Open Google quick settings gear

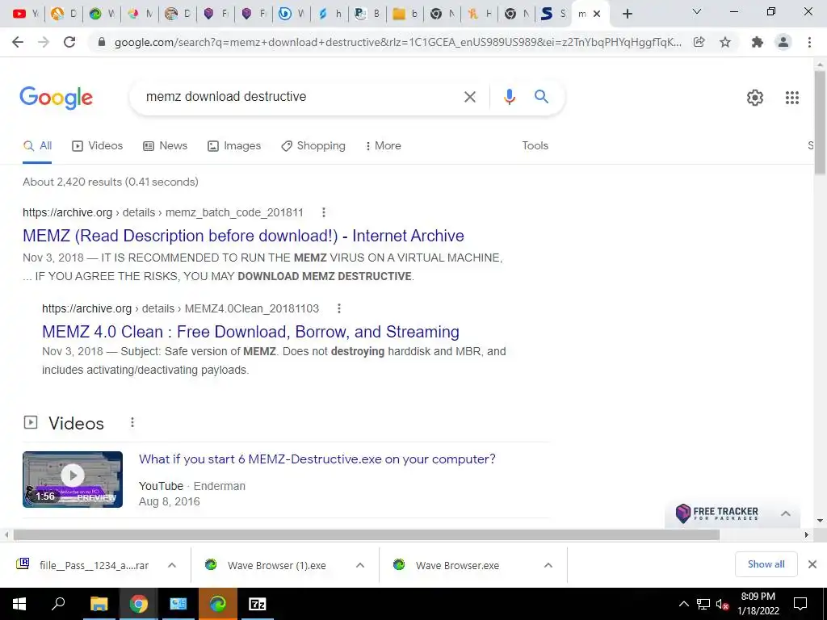[x=755, y=98]
